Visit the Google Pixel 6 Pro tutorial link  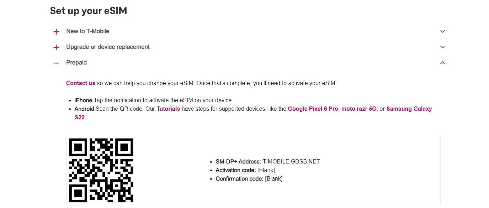coord(313,109)
